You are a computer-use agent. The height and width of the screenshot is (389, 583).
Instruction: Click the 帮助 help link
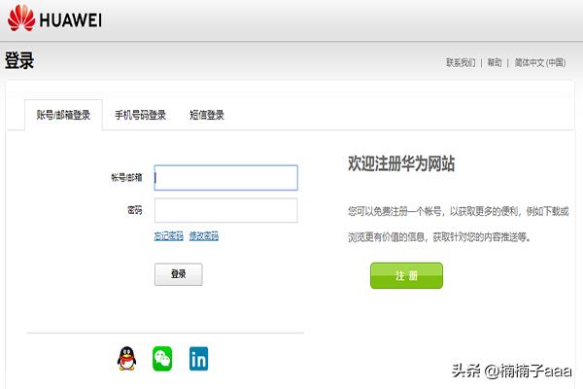point(495,63)
